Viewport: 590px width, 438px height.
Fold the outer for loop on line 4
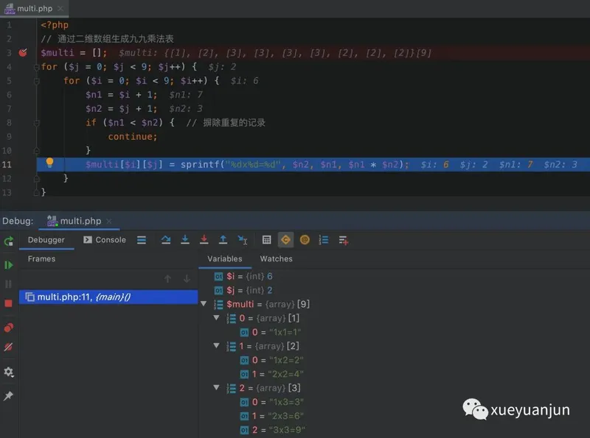click(x=36, y=67)
